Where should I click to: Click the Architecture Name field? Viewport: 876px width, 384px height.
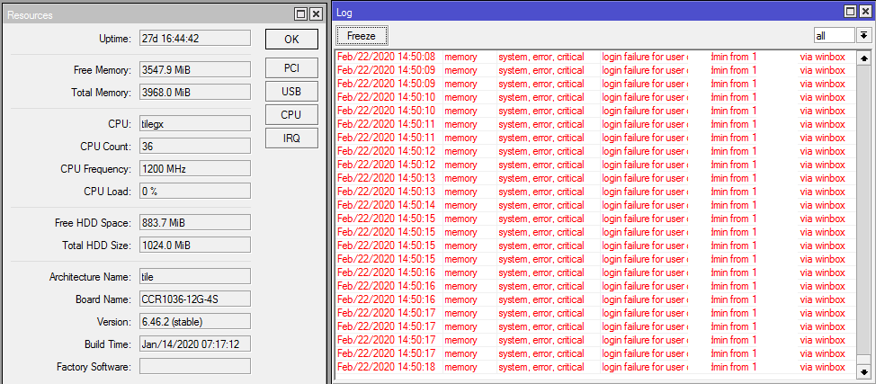195,276
